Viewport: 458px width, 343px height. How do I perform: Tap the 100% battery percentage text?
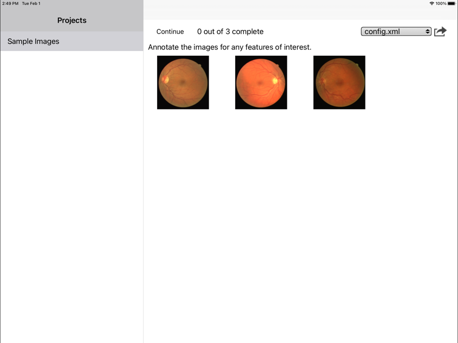(441, 3)
